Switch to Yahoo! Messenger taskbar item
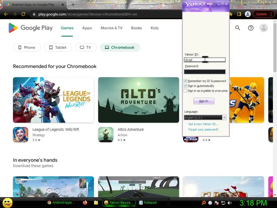 pos(119,203)
